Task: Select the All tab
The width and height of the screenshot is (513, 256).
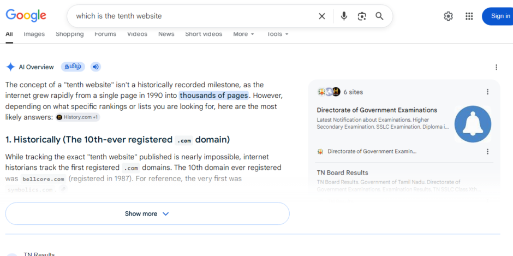Action: 9,34
